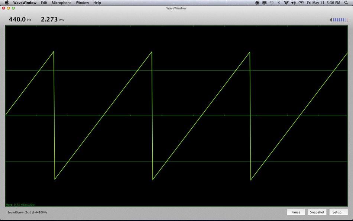The width and height of the screenshot is (353, 221).
Task: Click the input level meter speaker icon
Action: (331, 20)
